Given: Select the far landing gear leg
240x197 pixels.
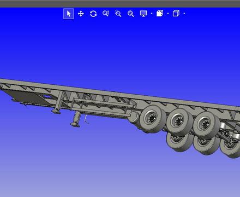Looking at the screenshot, I should coord(58,103).
